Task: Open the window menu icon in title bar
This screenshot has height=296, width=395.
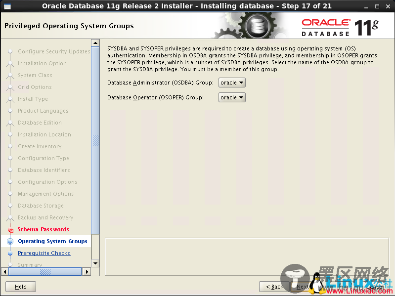Action: click(x=7, y=6)
